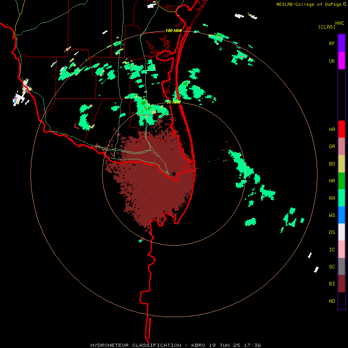Click the GR legend label
Viewport: 348px width, 348px height.
tap(332, 147)
